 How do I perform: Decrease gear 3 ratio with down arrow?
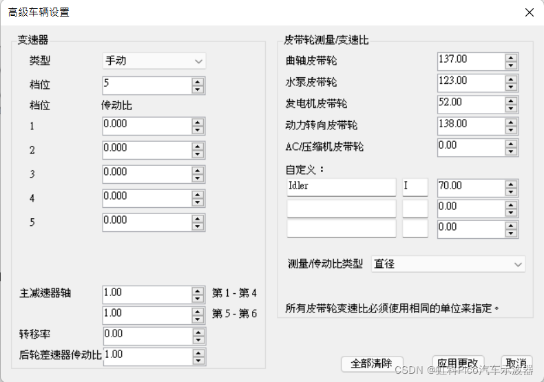point(198,178)
